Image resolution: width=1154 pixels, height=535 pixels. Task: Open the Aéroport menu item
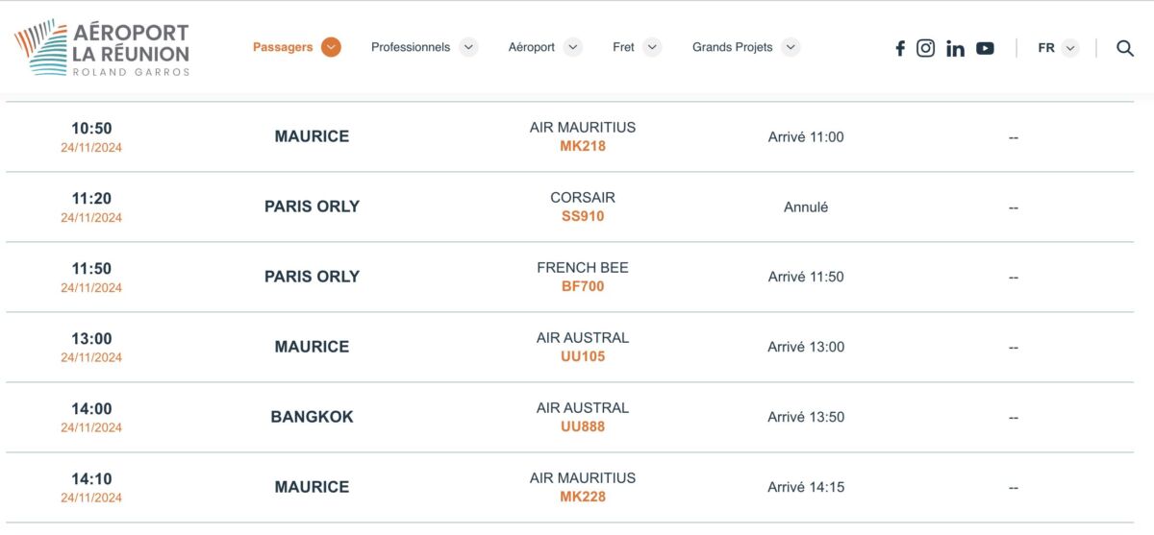point(532,47)
